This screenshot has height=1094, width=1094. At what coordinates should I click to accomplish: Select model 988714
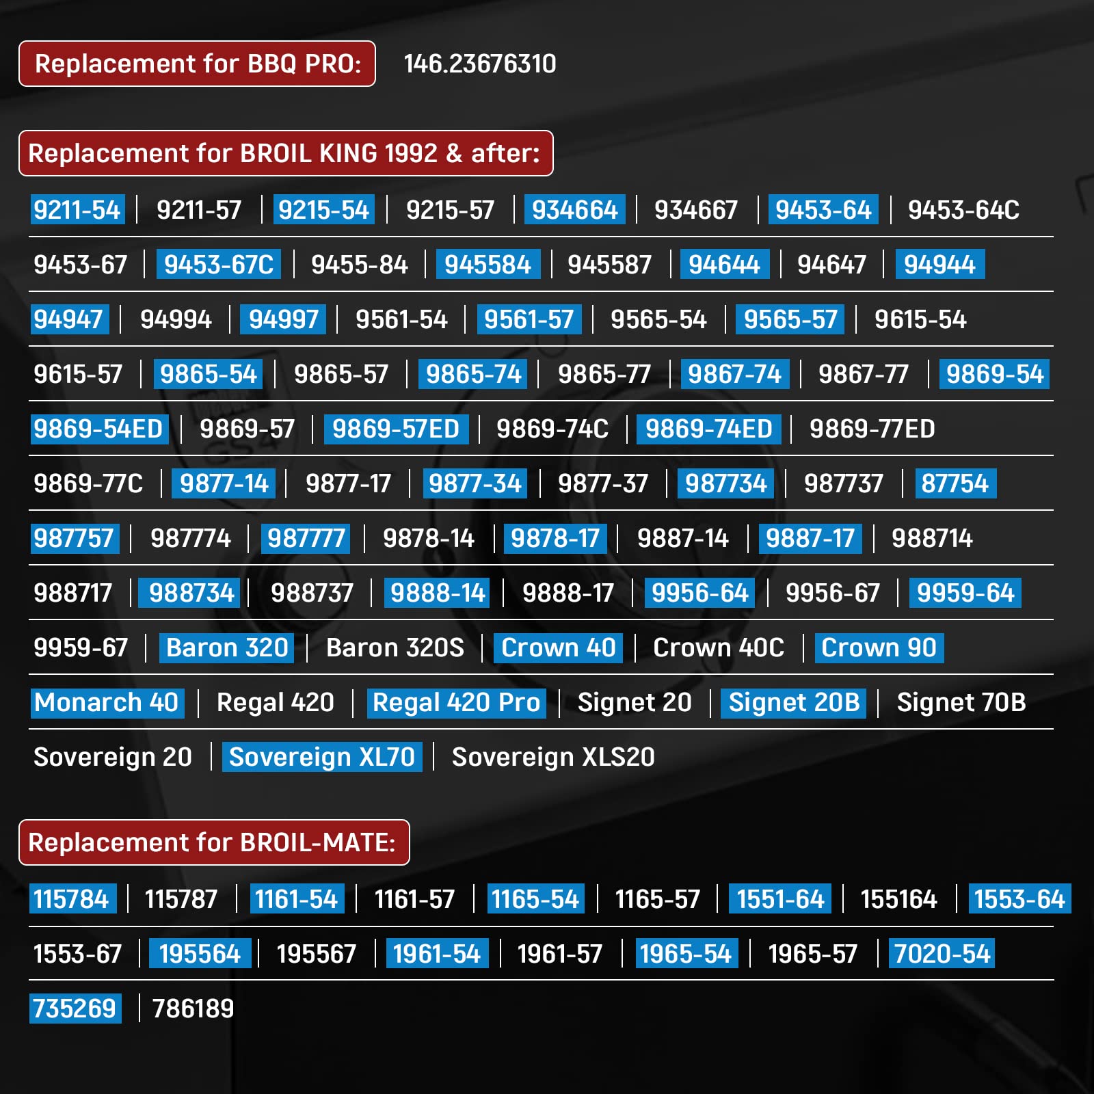tap(932, 538)
